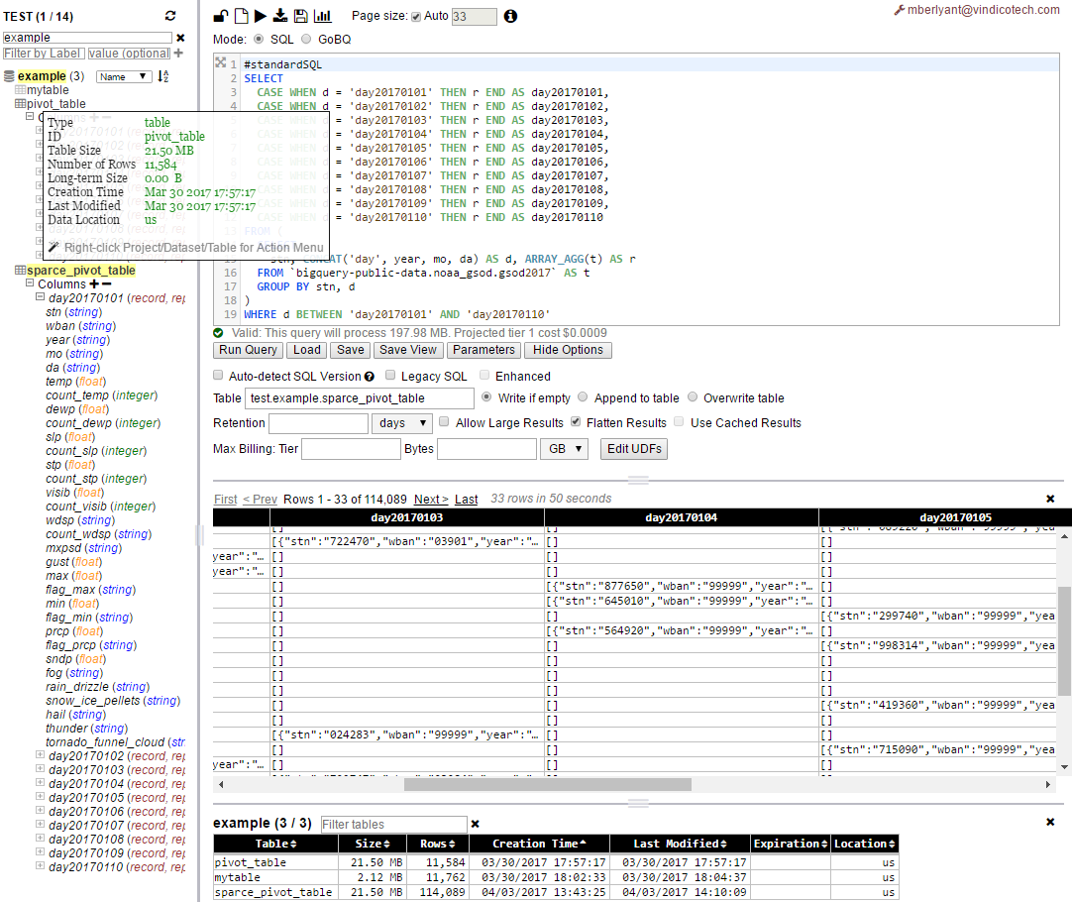Go to Next results page
Screen dimensions: 1072x902
coord(431,500)
